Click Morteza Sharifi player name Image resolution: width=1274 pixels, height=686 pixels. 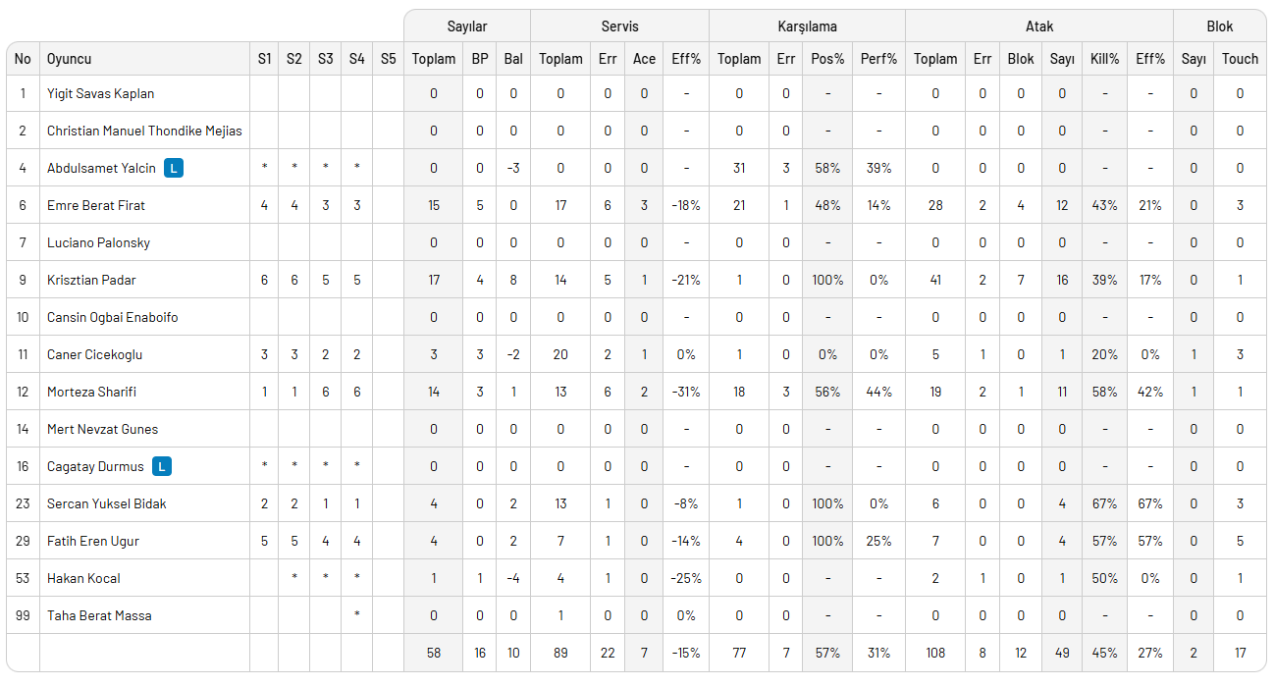click(x=91, y=392)
